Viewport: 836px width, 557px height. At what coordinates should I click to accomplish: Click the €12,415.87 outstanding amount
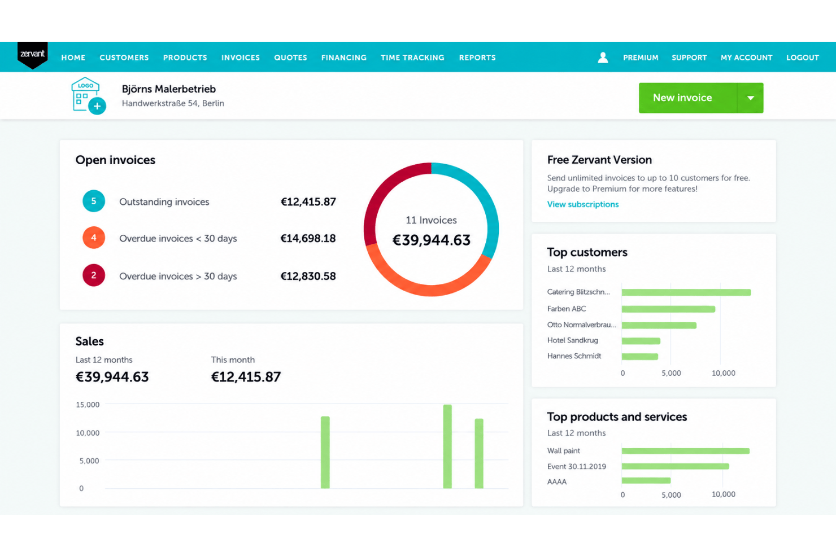(x=308, y=202)
